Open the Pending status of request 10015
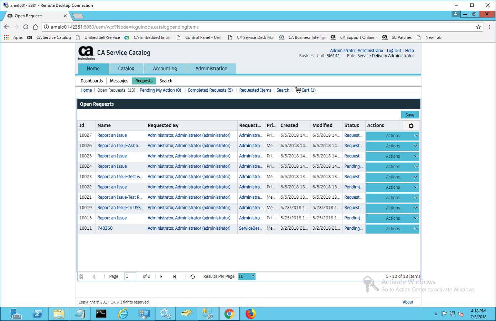The height and width of the screenshot is (321, 496). (x=353, y=218)
